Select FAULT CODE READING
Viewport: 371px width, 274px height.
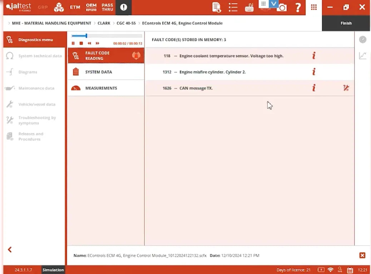click(x=106, y=56)
